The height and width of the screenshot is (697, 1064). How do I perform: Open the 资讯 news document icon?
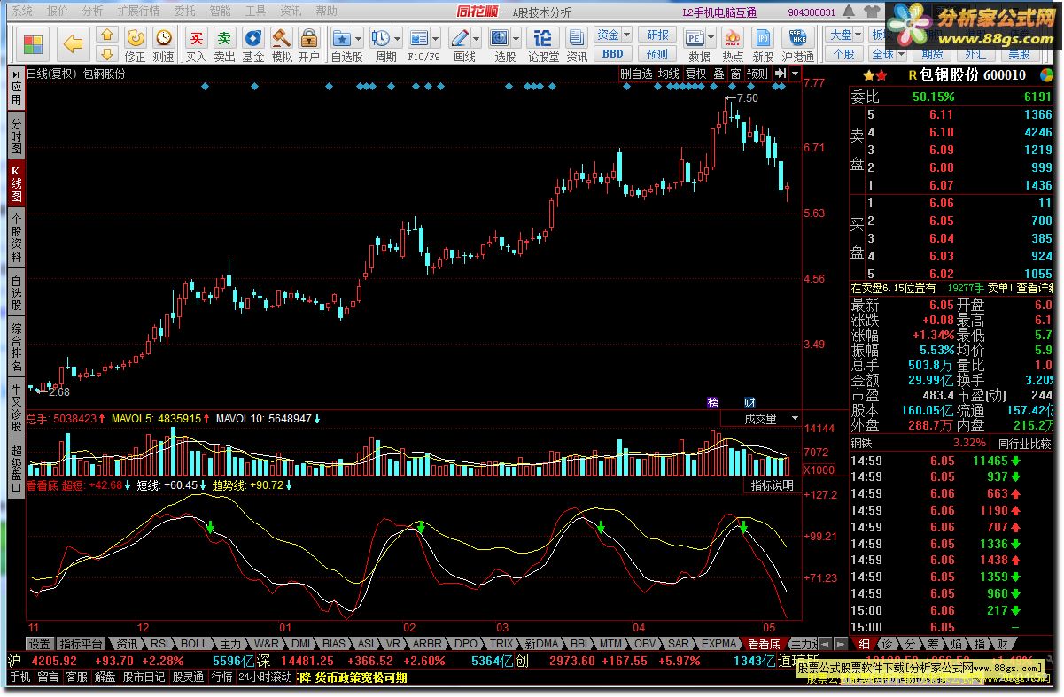coord(577,37)
